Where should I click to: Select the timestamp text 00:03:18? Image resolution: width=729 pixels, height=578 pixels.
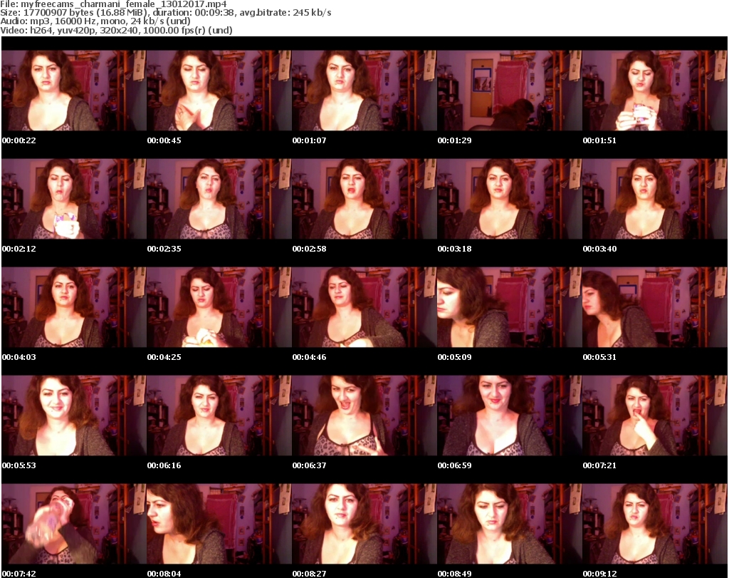pos(455,249)
